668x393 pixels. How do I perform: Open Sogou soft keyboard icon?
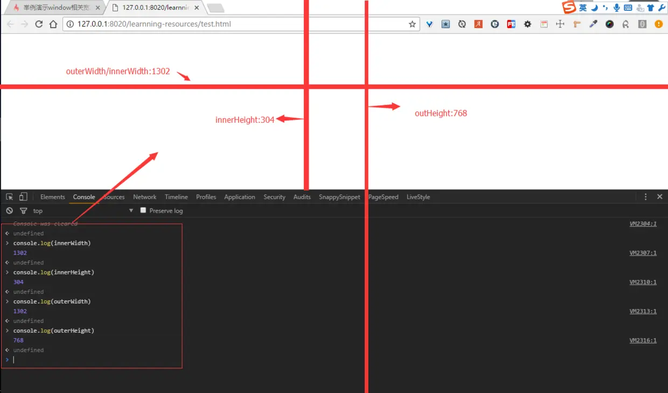click(628, 8)
